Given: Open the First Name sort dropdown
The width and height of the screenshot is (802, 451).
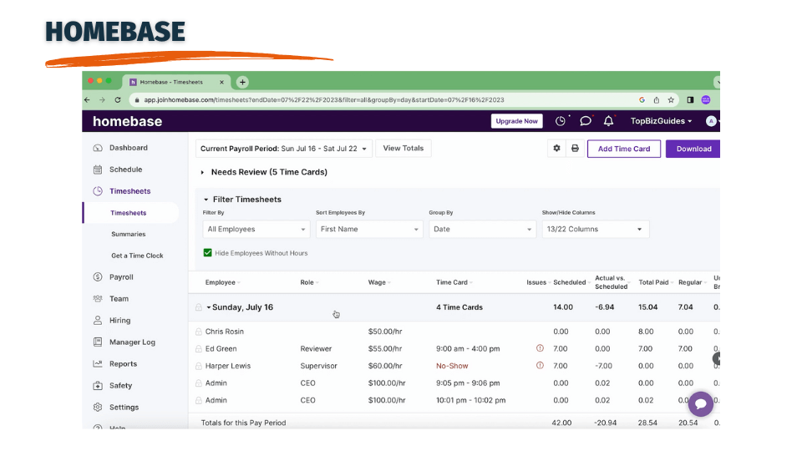Looking at the screenshot, I should (369, 229).
